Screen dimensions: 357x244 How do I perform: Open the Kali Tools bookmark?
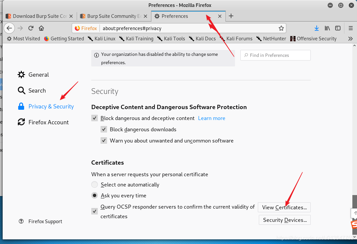[x=171, y=39]
